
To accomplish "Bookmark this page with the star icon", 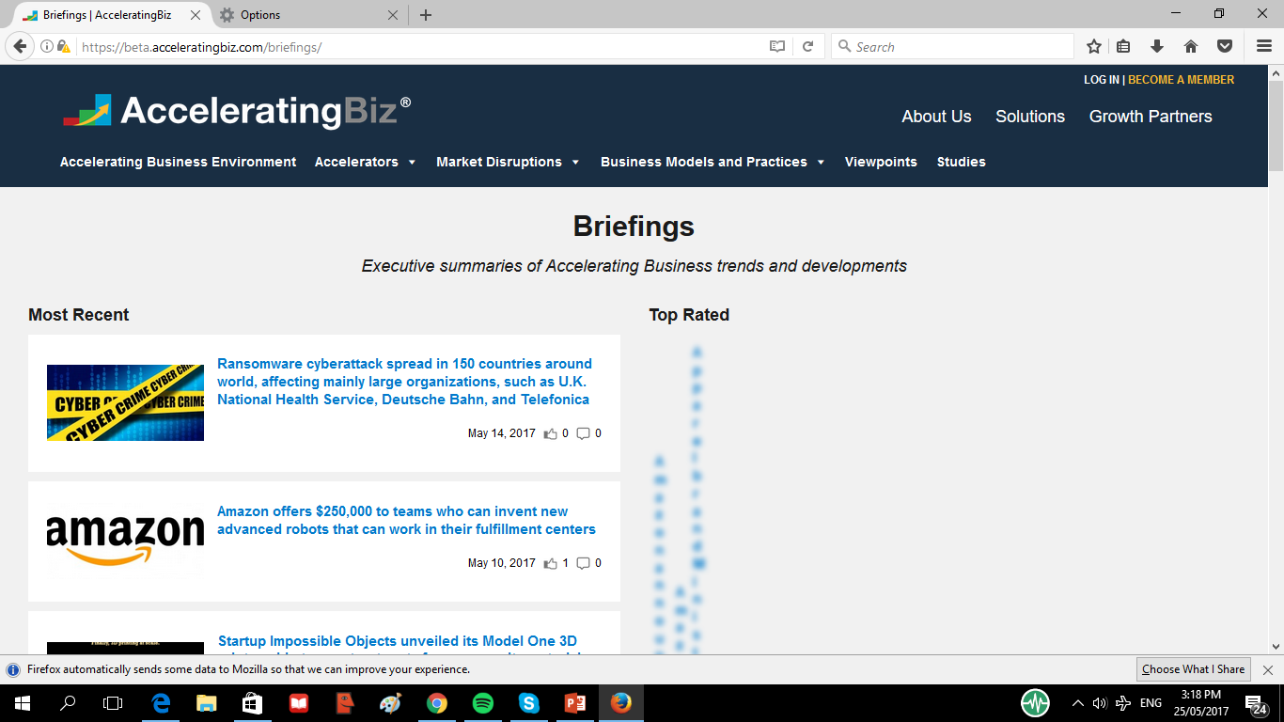I will tap(1094, 46).
